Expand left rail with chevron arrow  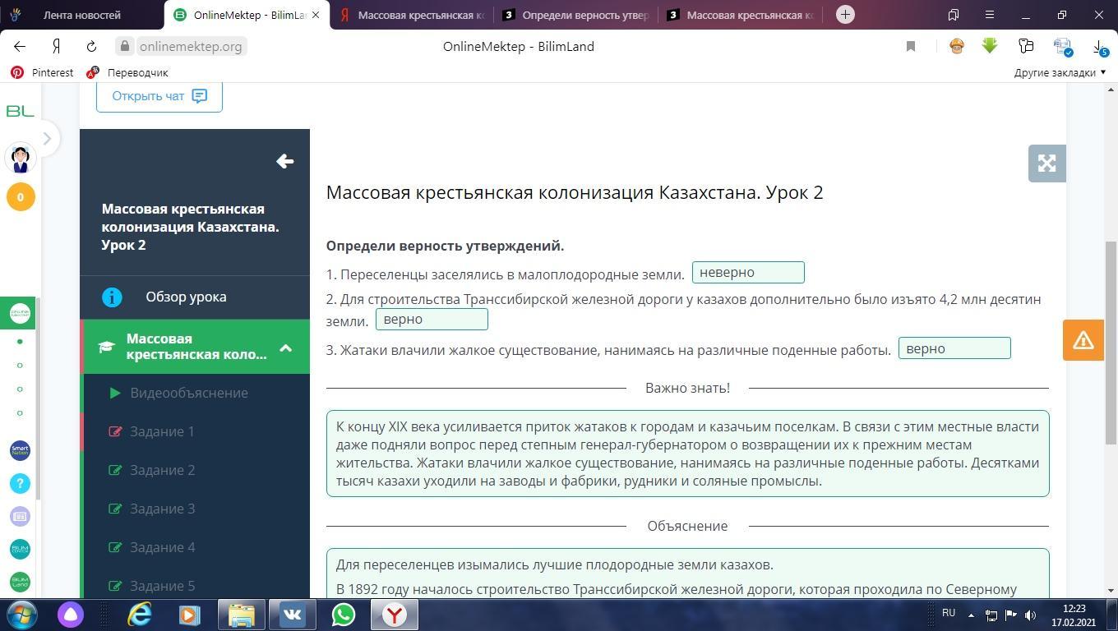[x=47, y=139]
